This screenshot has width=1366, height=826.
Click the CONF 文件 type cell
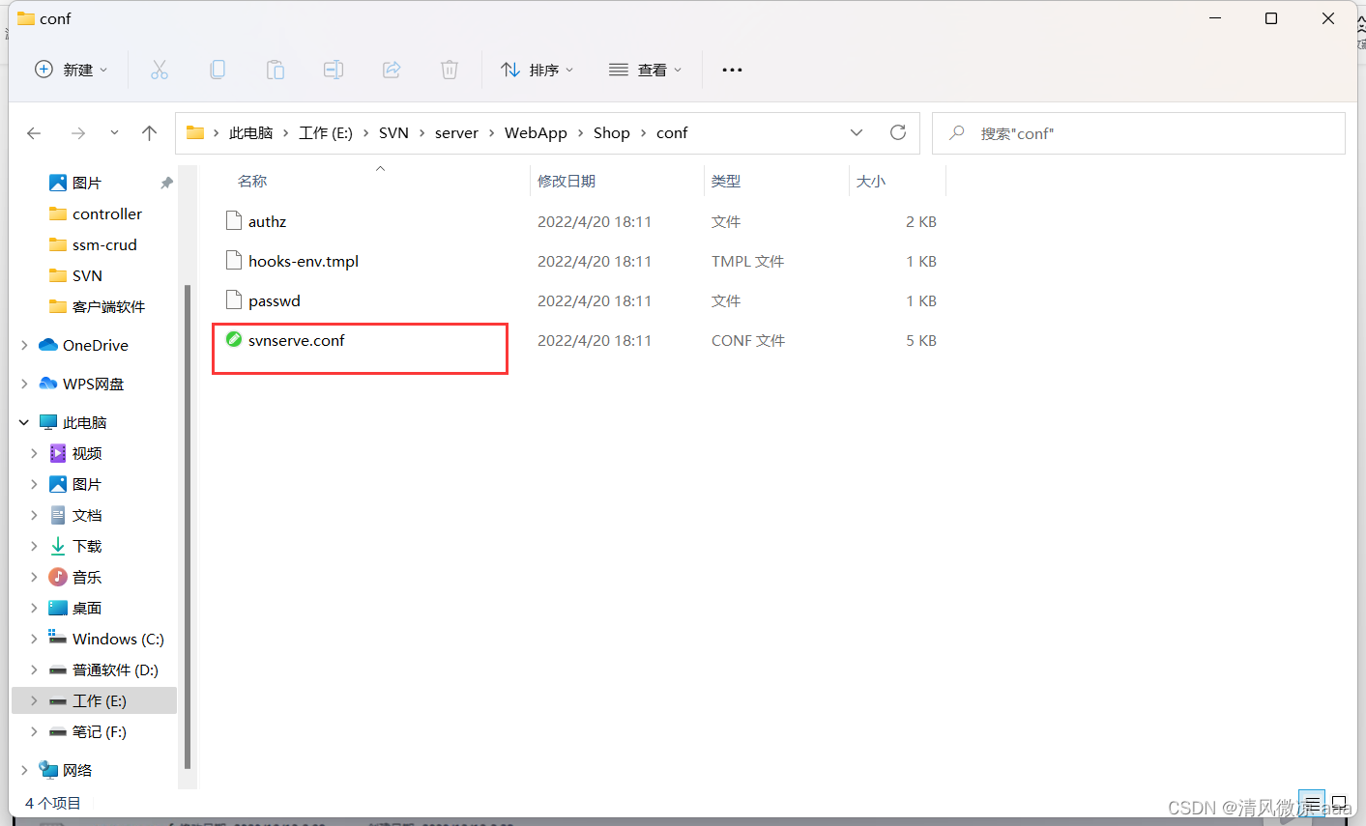coord(748,340)
